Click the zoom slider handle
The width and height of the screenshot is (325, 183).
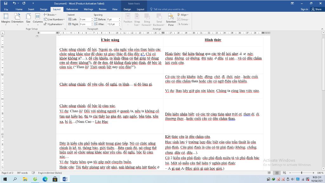302,173
